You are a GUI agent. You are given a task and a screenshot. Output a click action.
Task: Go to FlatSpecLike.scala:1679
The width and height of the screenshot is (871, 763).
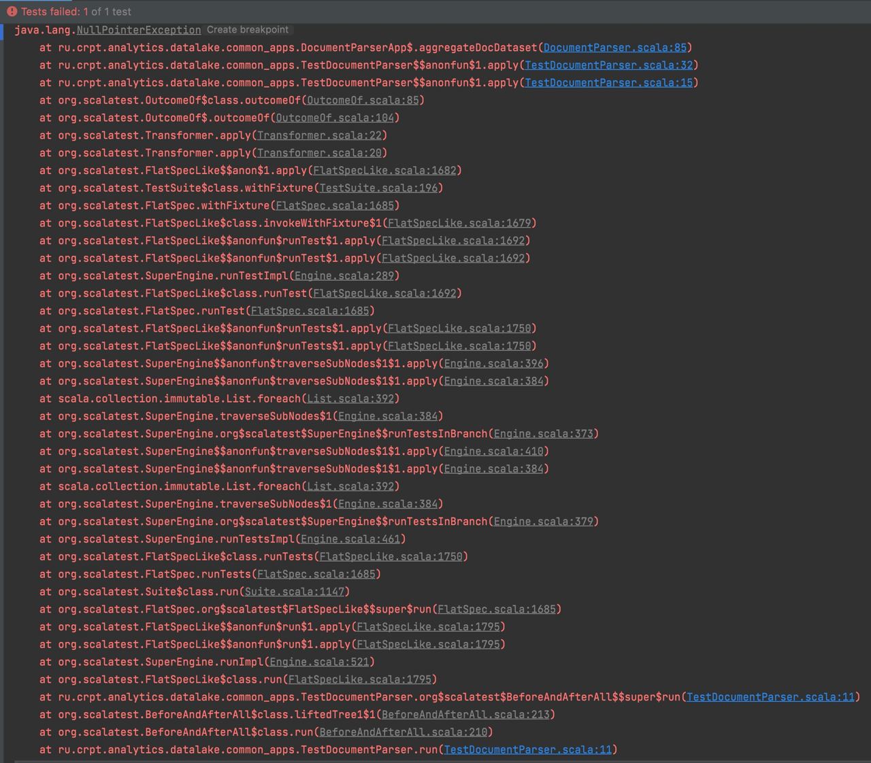coord(459,223)
